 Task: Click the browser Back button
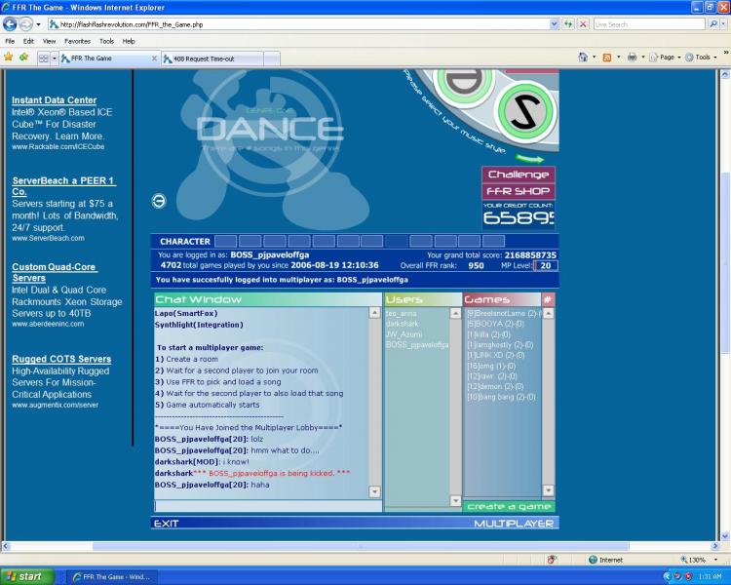click(x=10, y=24)
